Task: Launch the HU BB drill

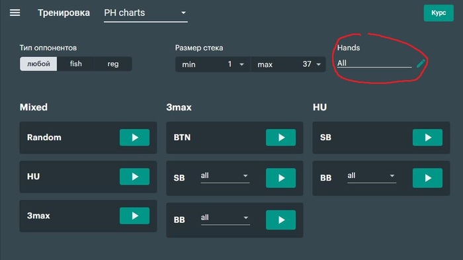Action: click(427, 178)
